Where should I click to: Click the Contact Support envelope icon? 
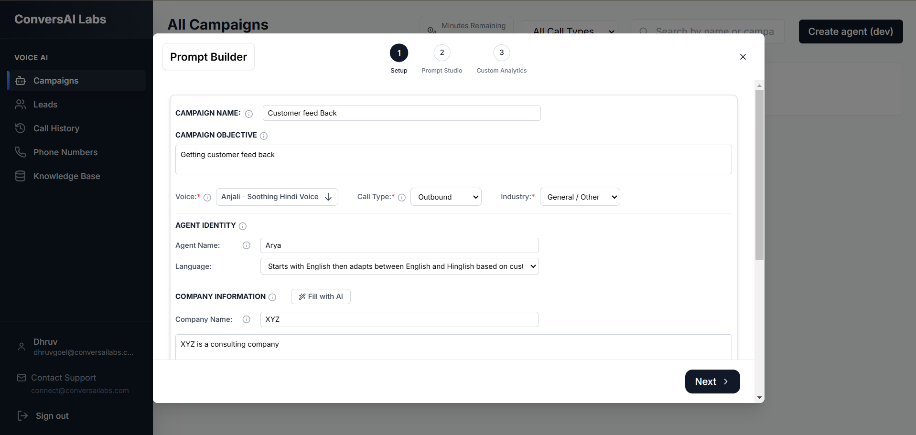tap(22, 378)
